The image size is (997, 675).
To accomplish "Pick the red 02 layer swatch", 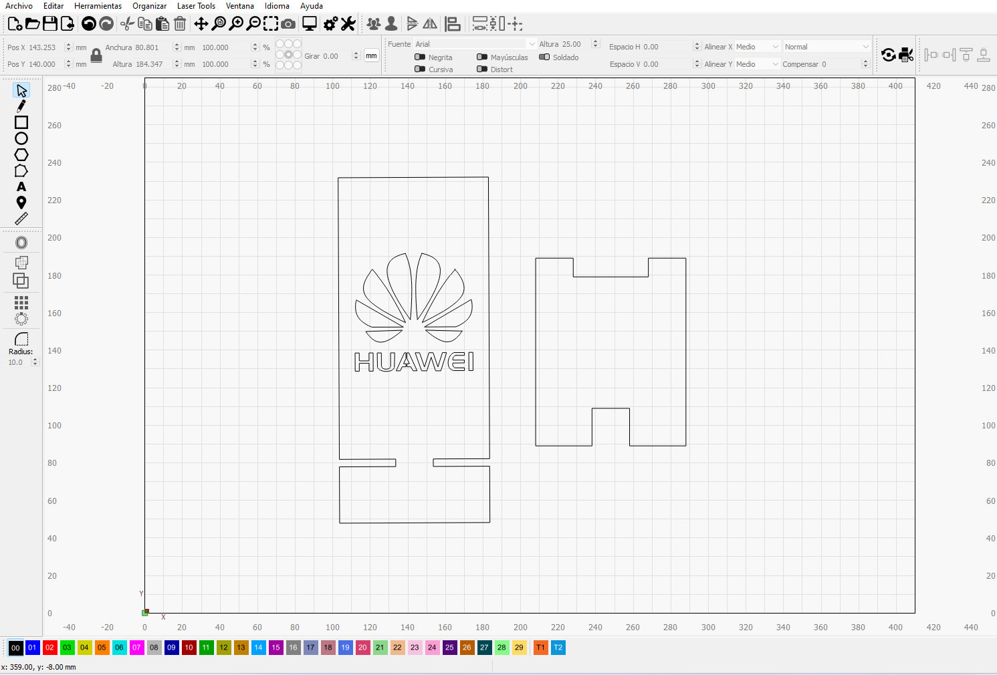I will 49,648.
